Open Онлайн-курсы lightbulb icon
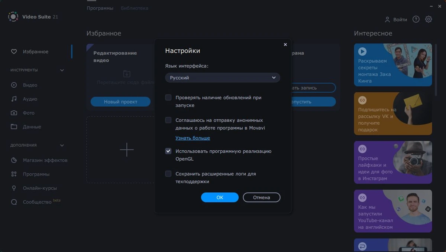Image resolution: width=446 pixels, height=252 pixels. tap(14, 188)
